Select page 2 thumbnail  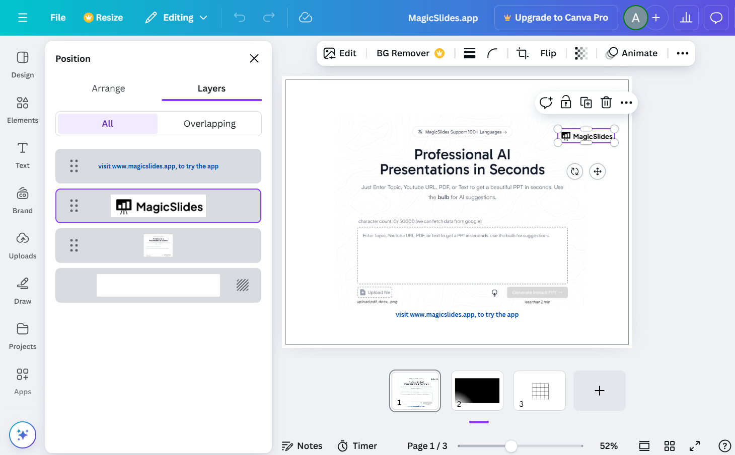(477, 391)
